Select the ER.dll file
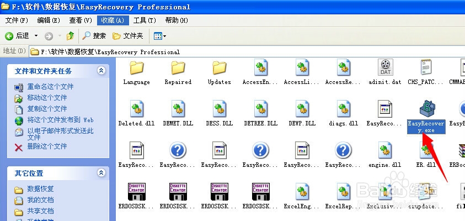This screenshot has width=465, height=221. (426, 155)
